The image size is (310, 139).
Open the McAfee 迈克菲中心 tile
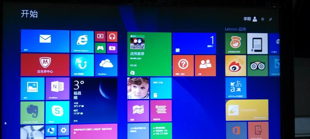coord(45,65)
